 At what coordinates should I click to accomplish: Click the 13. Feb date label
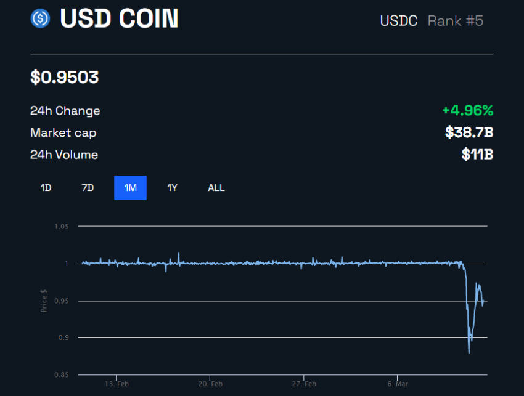117,384
